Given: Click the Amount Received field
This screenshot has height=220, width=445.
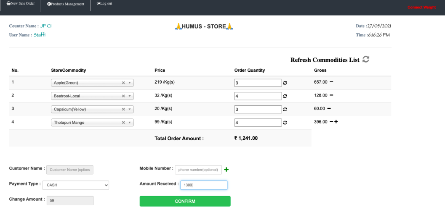Looking at the screenshot, I should pos(203,185).
